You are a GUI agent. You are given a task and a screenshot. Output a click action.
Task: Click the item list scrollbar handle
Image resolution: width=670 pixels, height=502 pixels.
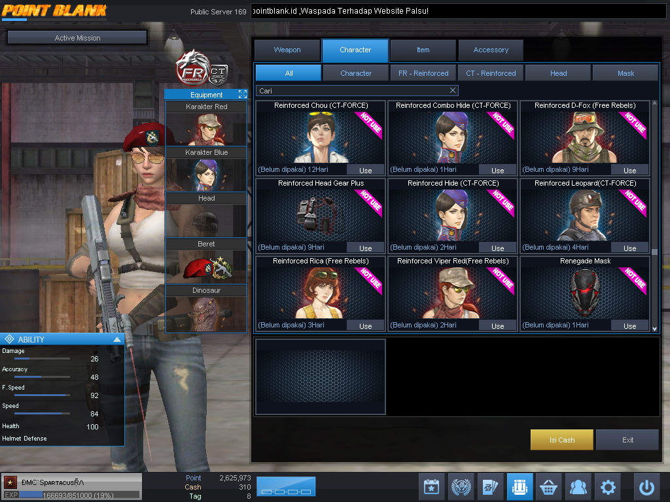654,252
